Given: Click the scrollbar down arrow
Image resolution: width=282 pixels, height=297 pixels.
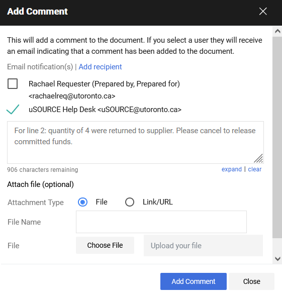Looking at the screenshot, I should pos(277,259).
